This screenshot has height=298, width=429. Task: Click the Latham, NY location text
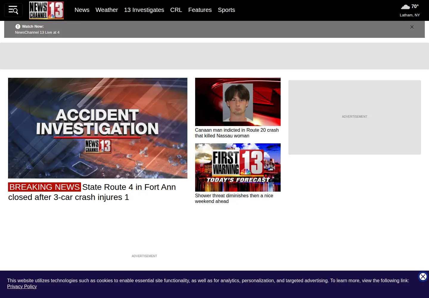tap(410, 15)
